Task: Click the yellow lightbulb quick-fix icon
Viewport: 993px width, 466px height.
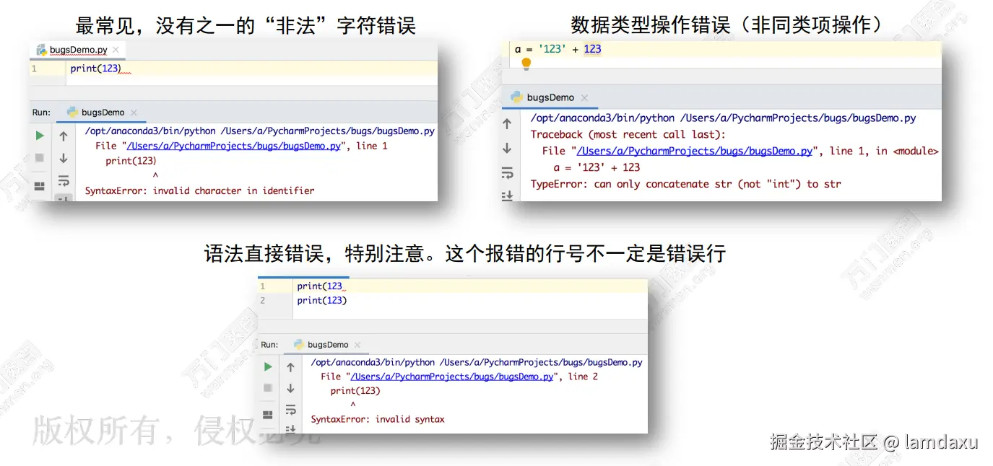Action: point(526,63)
